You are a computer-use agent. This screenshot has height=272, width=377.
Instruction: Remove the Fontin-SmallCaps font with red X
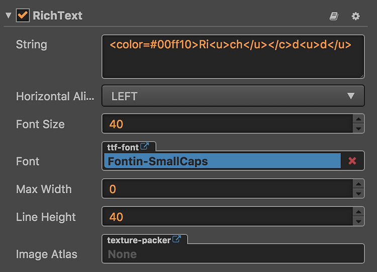[x=352, y=161]
